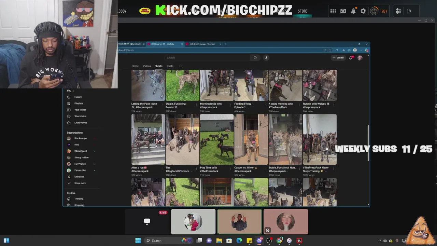Open After a run short thumbnail
Viewport: 437px width, 246px height.
coord(148,139)
